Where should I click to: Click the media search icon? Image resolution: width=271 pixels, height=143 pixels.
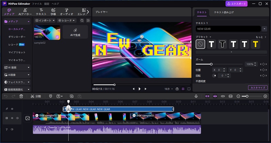(82, 20)
